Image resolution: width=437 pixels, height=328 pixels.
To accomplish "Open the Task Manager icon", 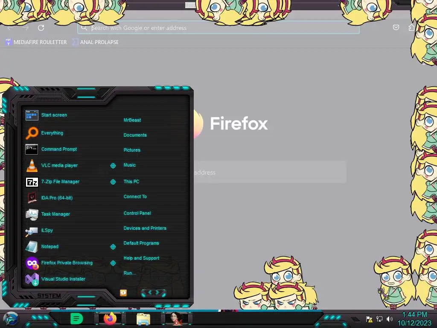I will [x=32, y=214].
